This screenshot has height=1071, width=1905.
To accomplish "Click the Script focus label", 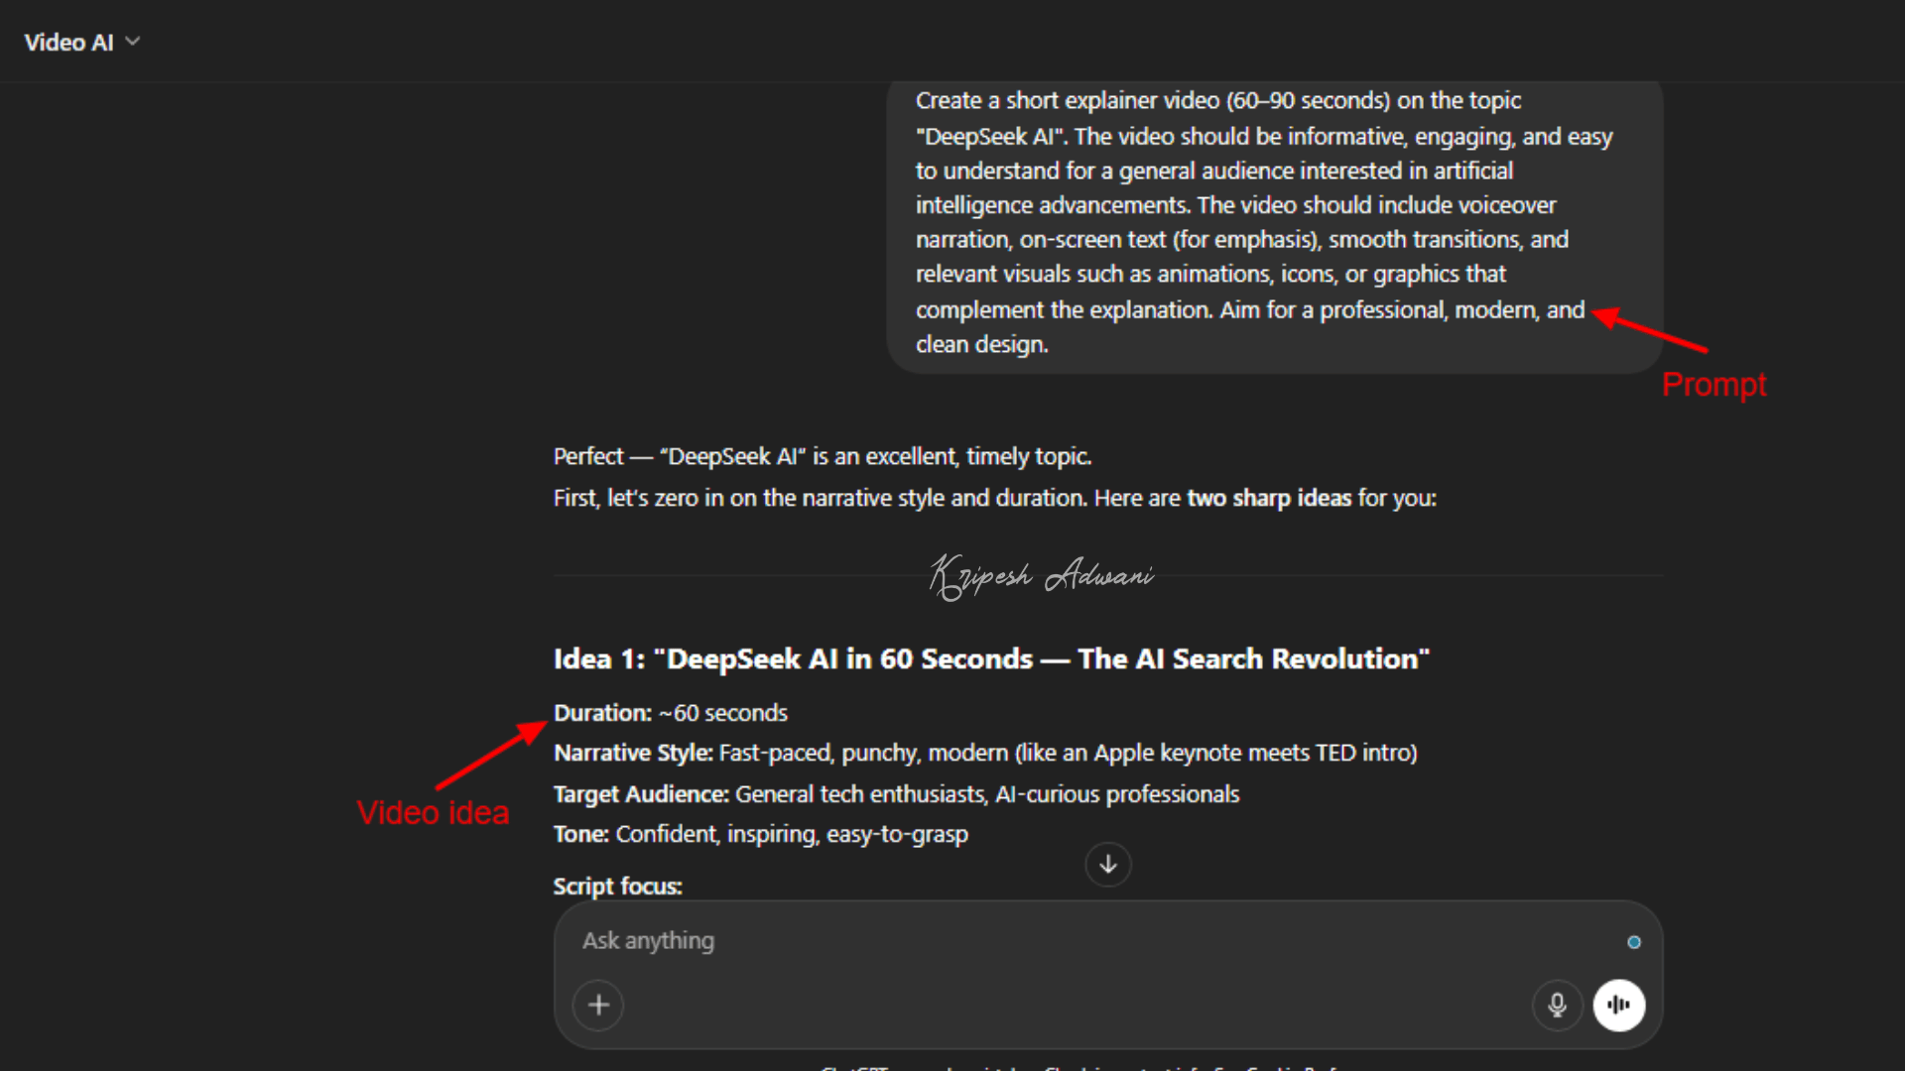I will point(617,887).
